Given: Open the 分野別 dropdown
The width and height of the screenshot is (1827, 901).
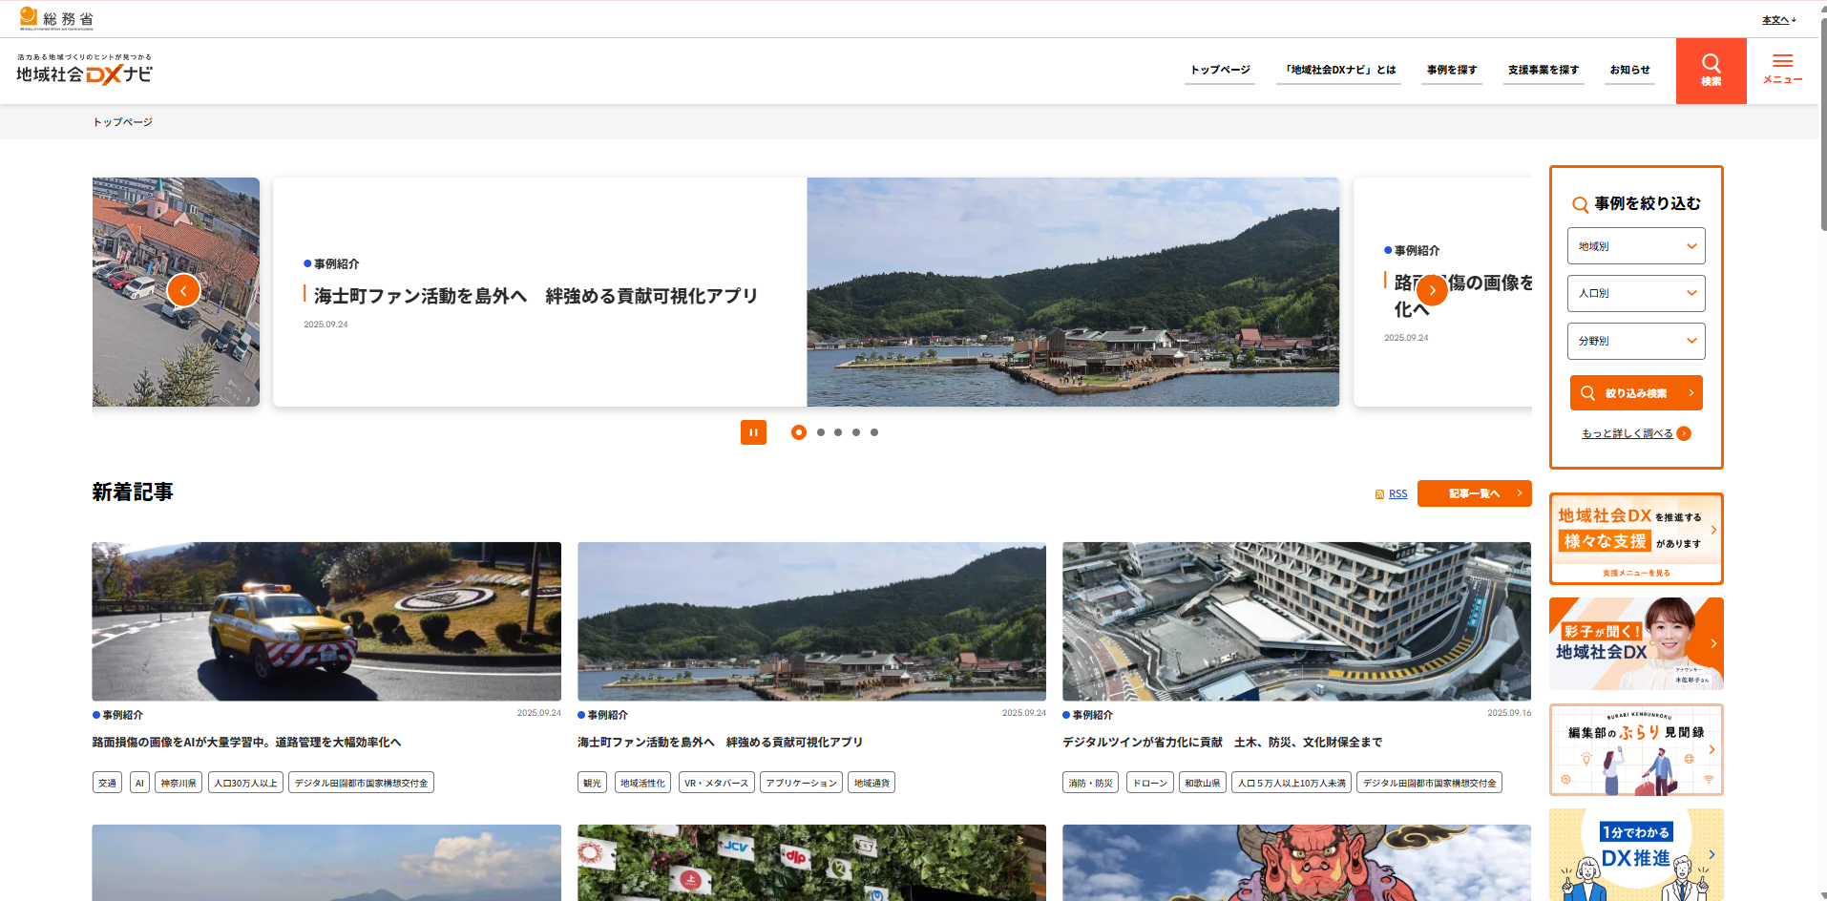Looking at the screenshot, I should (1635, 341).
